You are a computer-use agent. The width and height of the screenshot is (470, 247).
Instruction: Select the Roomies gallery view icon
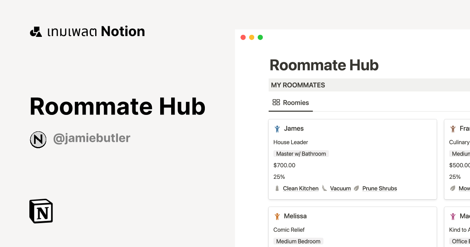pyautogui.click(x=275, y=102)
